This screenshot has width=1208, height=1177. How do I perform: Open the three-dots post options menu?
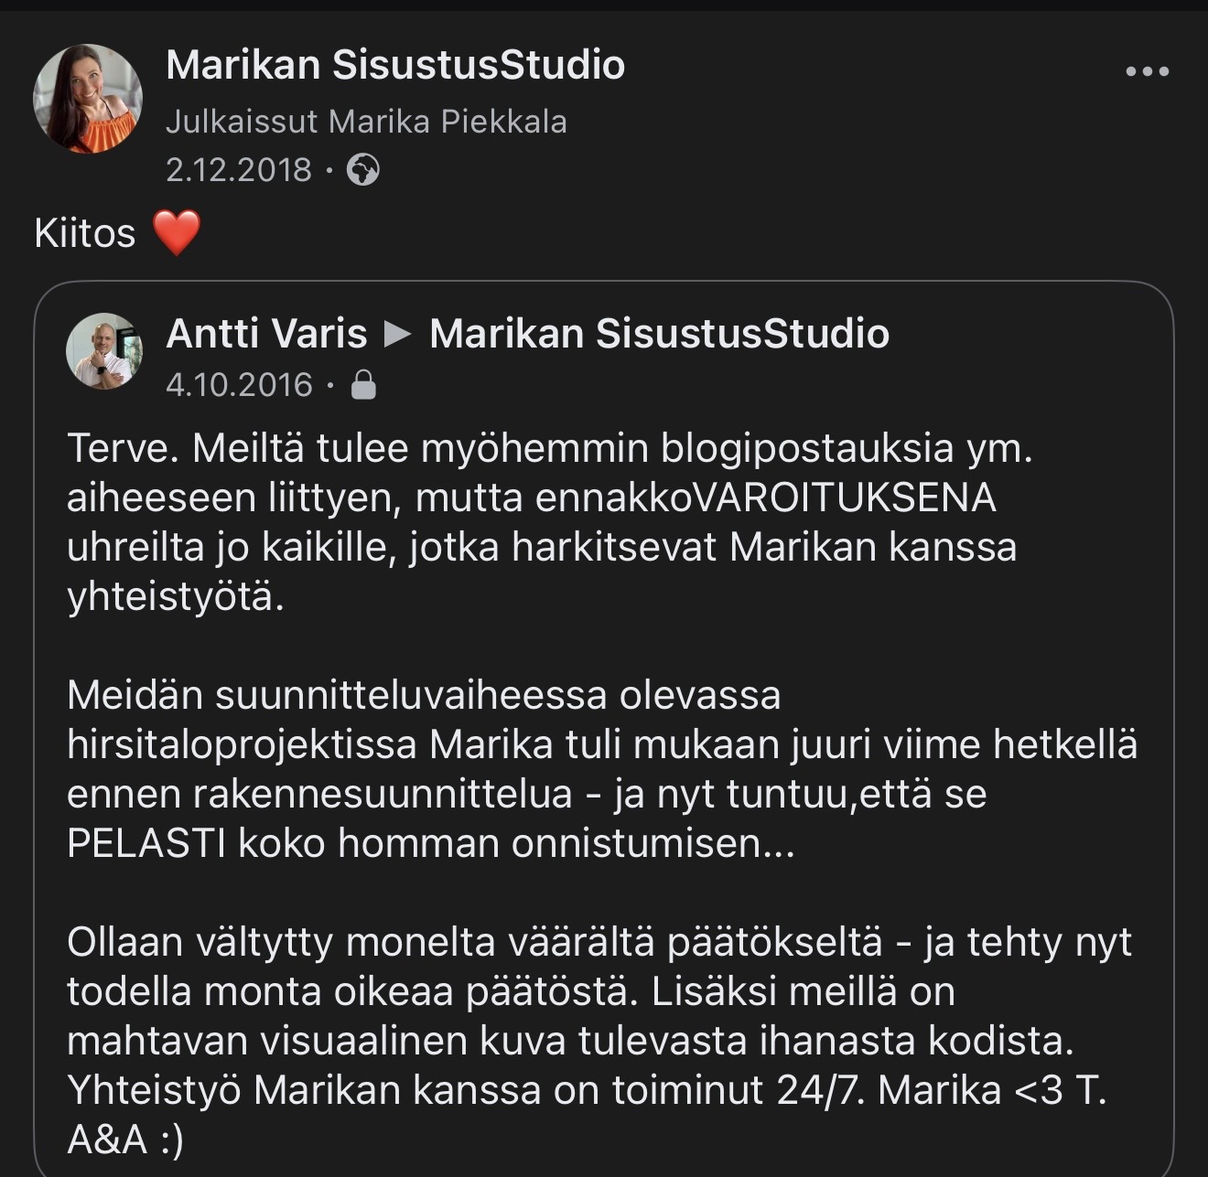click(x=1147, y=71)
